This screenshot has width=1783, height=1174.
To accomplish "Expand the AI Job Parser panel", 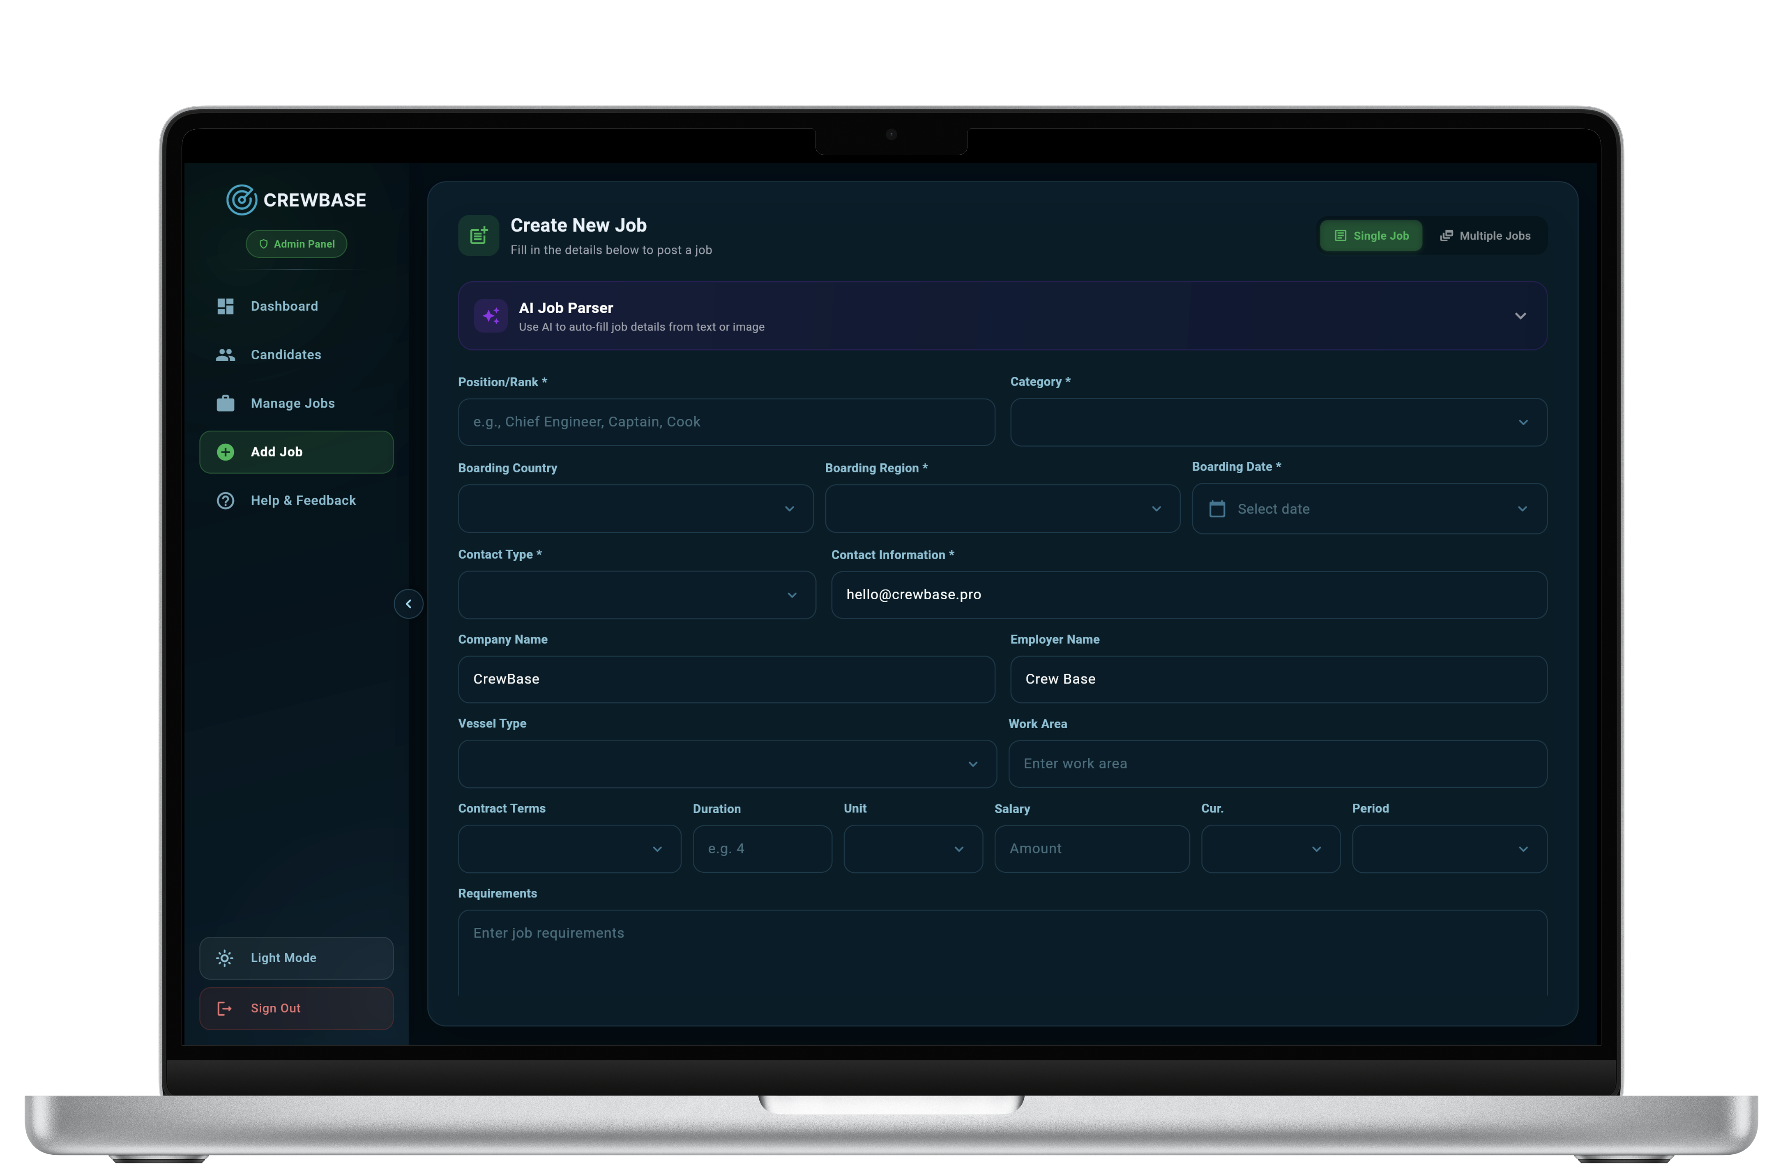I will point(1521,315).
